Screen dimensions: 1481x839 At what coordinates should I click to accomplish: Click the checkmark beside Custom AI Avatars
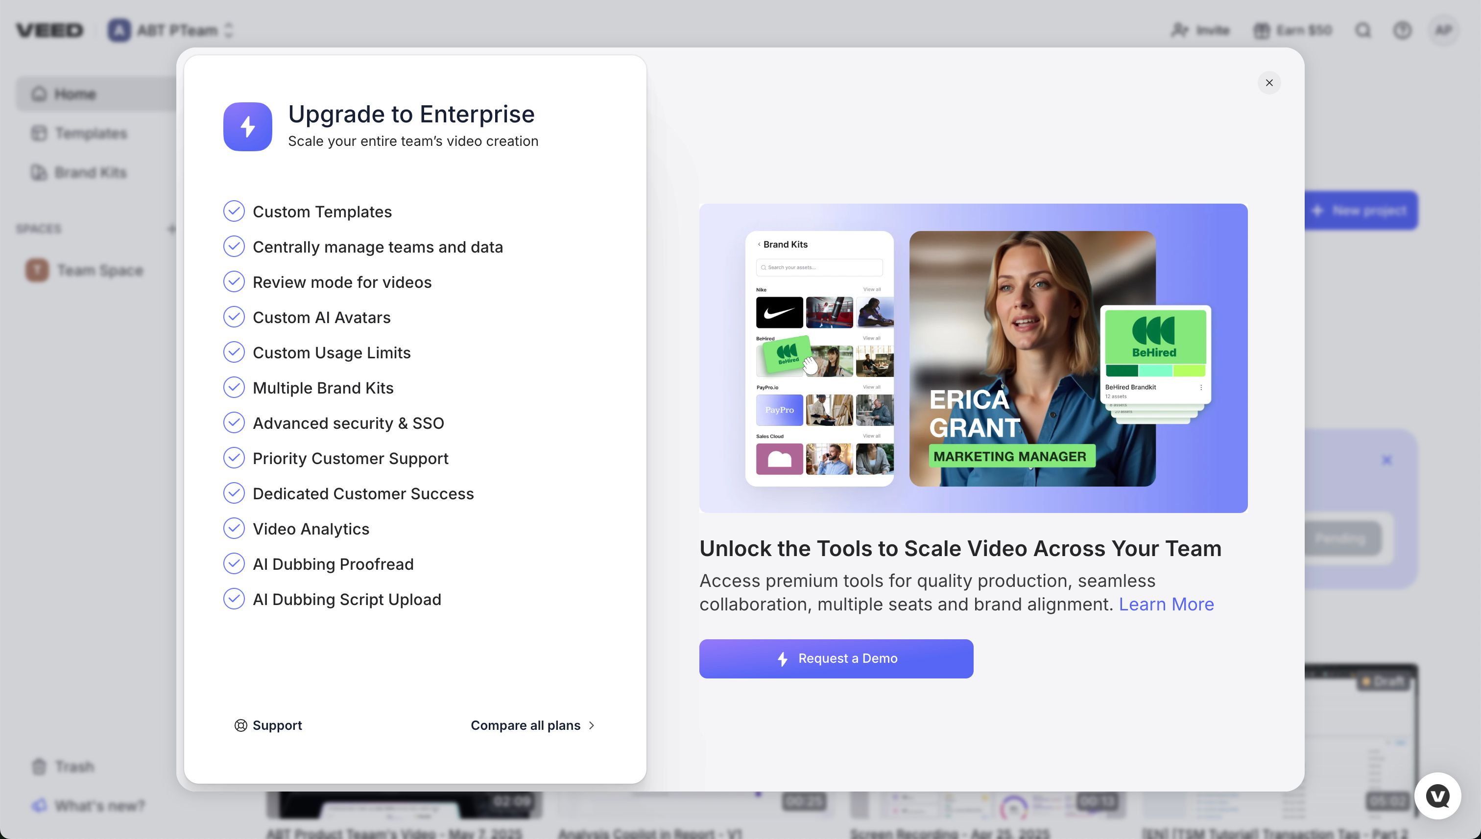point(234,317)
